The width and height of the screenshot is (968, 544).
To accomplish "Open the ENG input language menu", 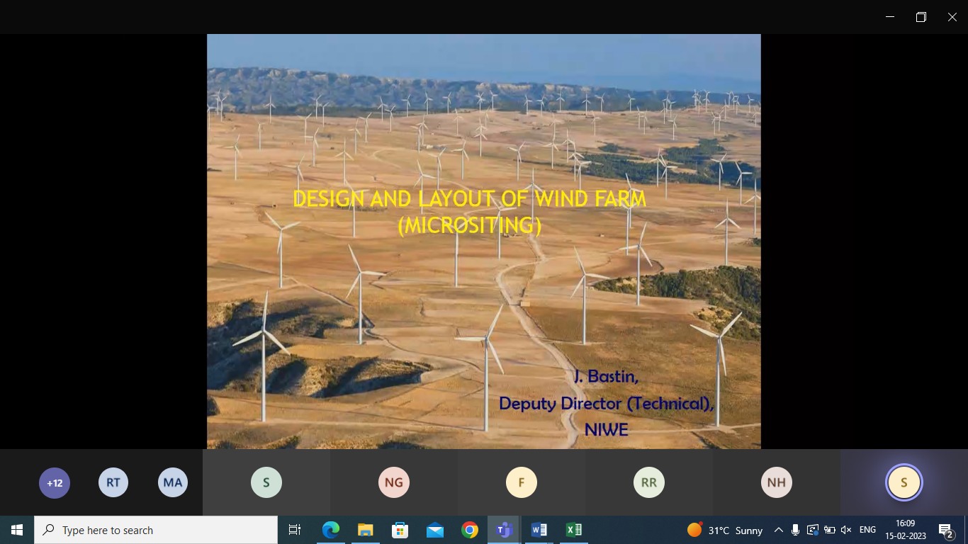I will (x=867, y=530).
